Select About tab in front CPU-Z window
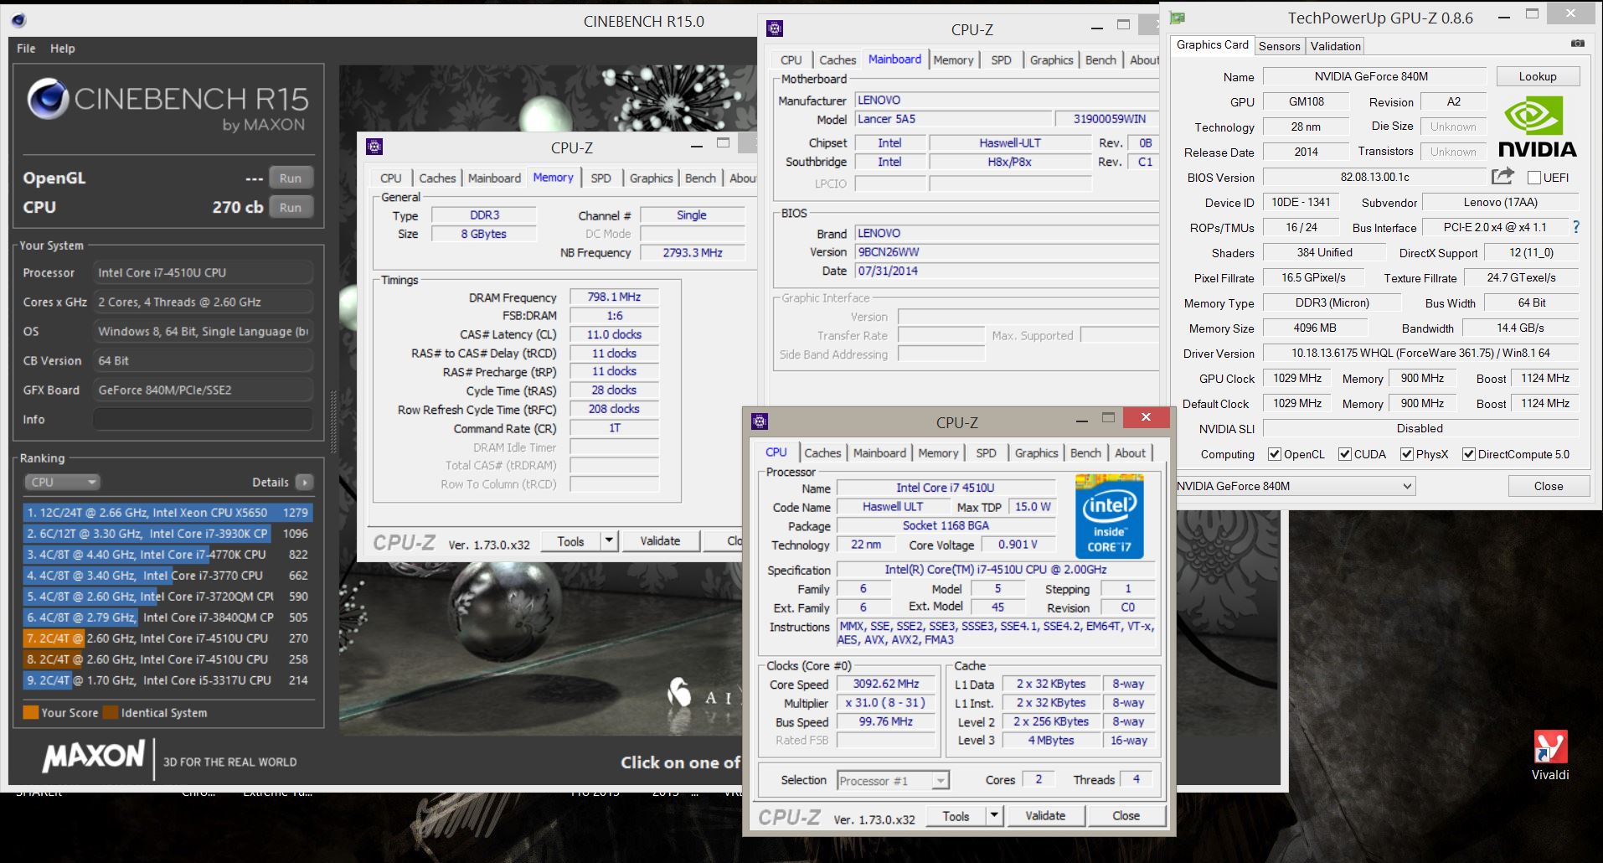Screen dimensions: 1603x863 tap(1130, 452)
